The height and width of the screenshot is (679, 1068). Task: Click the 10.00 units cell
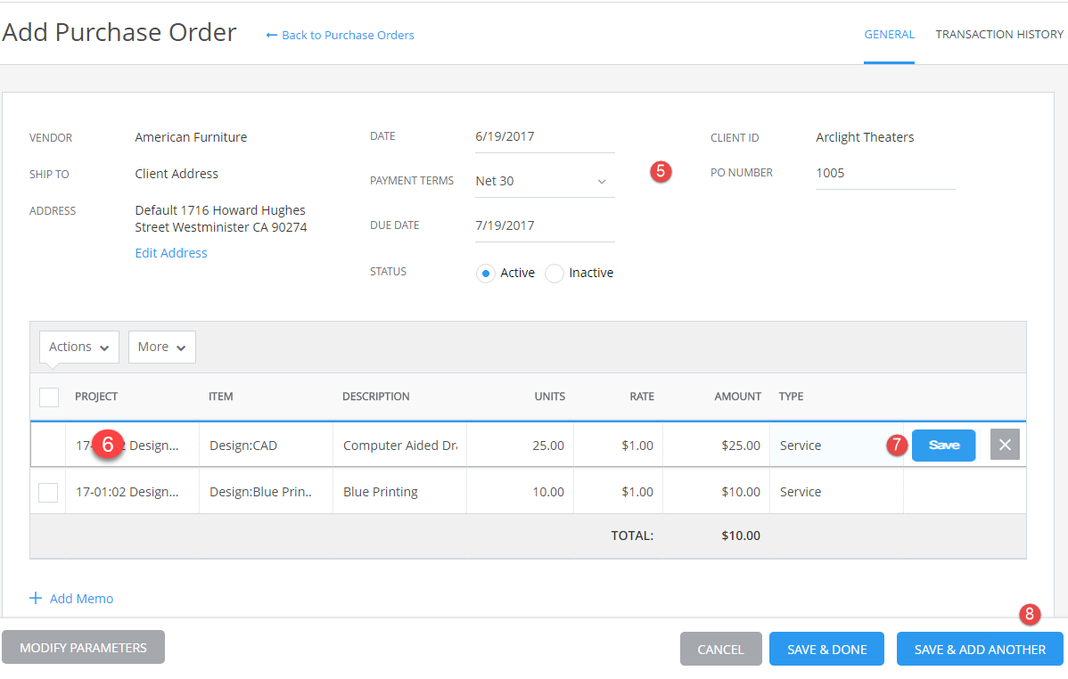point(521,492)
